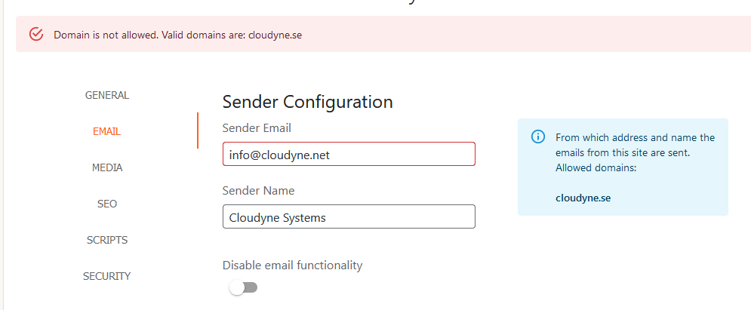751x310 pixels.
Task: Click the 'From which address and name' help text
Action: pos(635,137)
